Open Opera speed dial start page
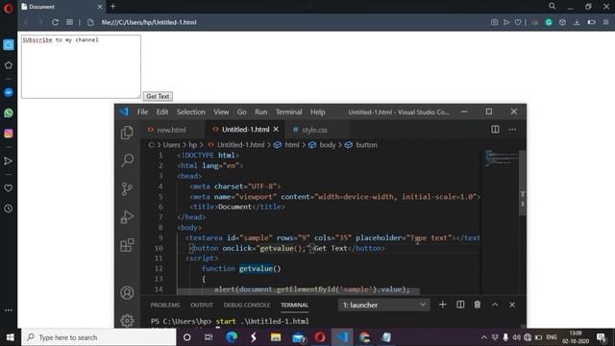This screenshot has height=346, width=615. 69,22
